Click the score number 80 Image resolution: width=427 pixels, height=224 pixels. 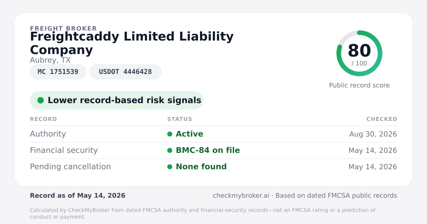click(x=359, y=50)
